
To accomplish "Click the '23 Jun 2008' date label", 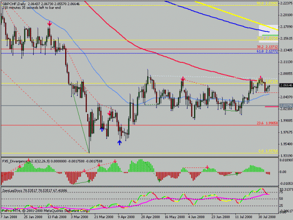I will 221,217.
